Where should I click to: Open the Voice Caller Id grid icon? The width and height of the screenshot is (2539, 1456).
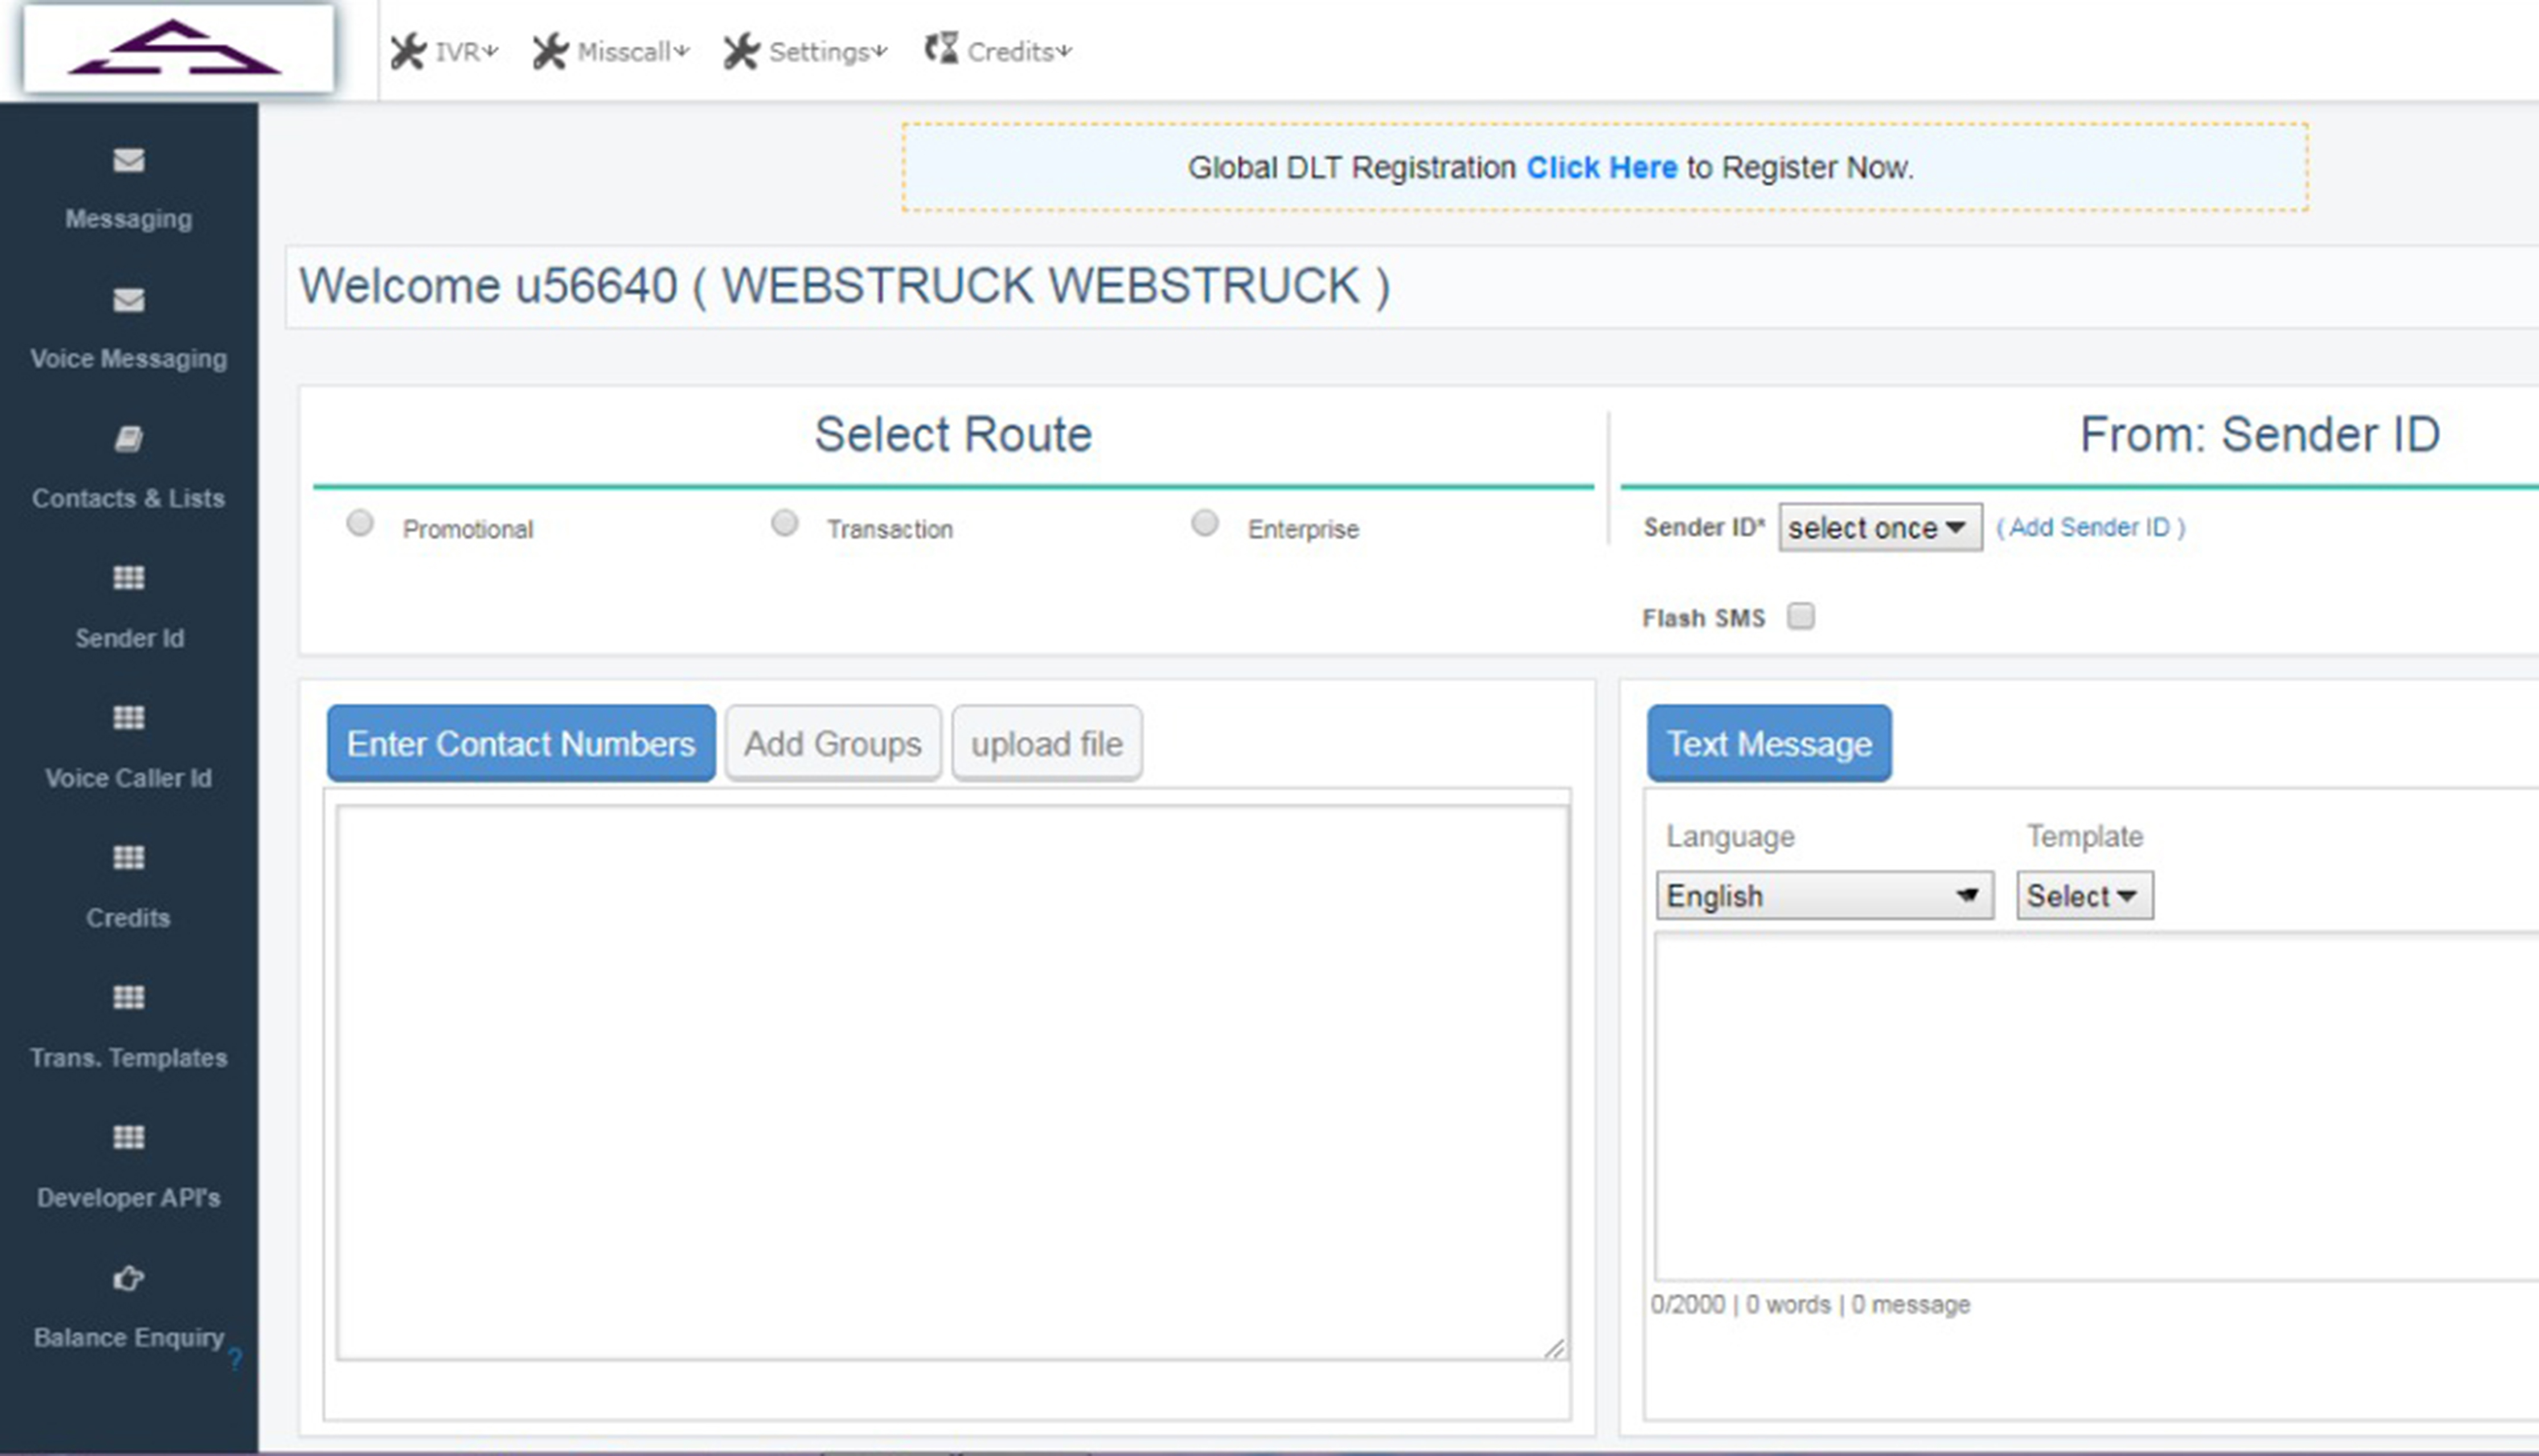[128, 718]
